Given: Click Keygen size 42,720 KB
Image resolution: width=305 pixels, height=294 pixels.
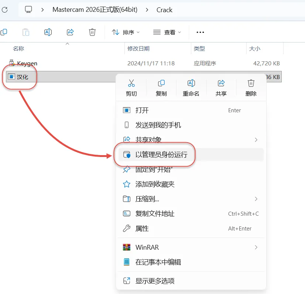Looking at the screenshot, I should click(267, 64).
